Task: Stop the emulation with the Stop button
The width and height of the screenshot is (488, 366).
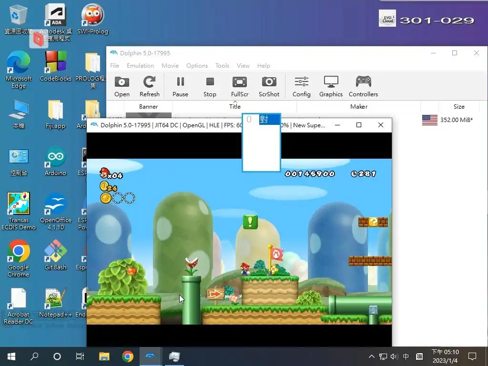Action: (210, 87)
